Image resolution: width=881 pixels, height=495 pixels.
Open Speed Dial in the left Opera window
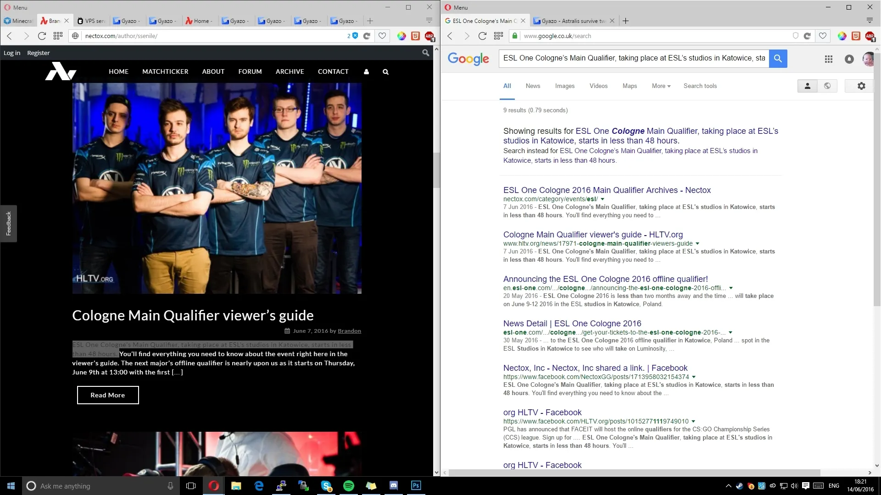click(58, 36)
